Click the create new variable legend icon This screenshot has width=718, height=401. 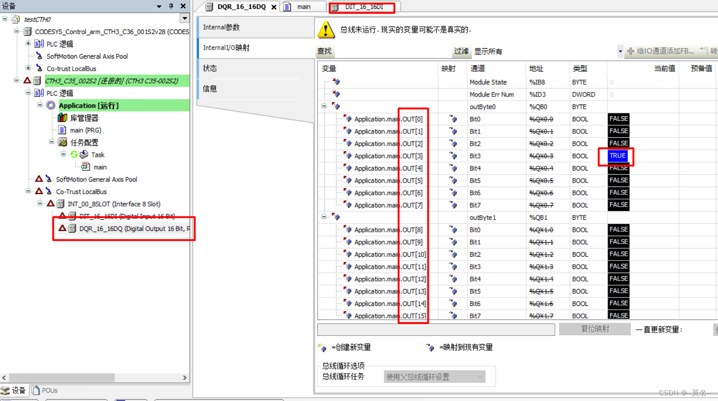(x=322, y=347)
